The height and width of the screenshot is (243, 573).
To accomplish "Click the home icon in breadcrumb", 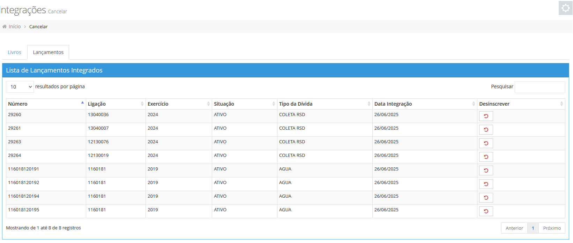I will pos(5,26).
